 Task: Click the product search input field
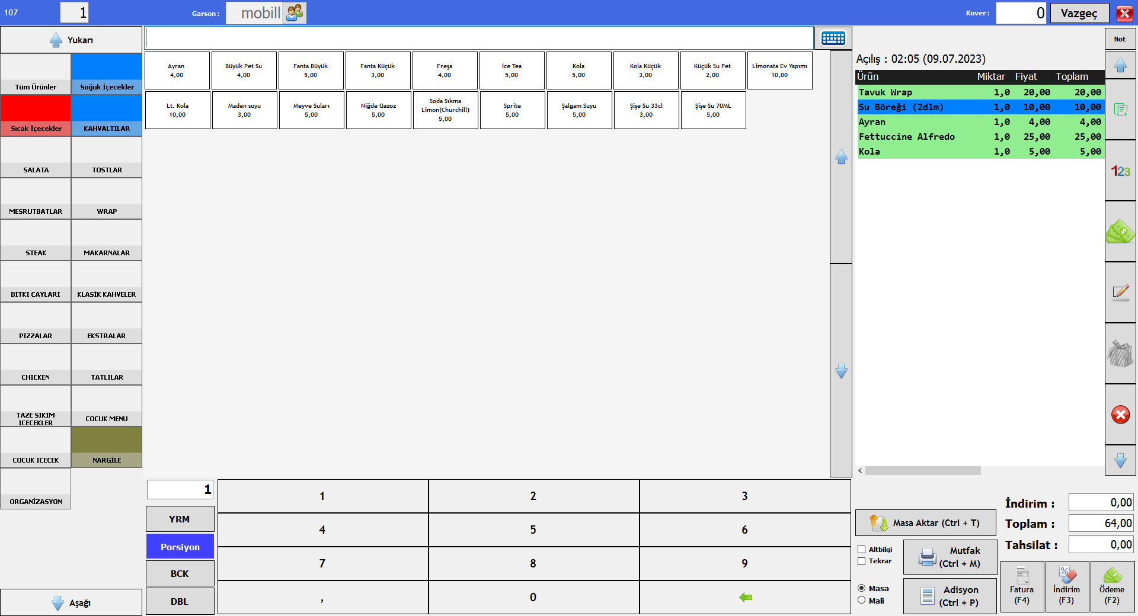[479, 38]
